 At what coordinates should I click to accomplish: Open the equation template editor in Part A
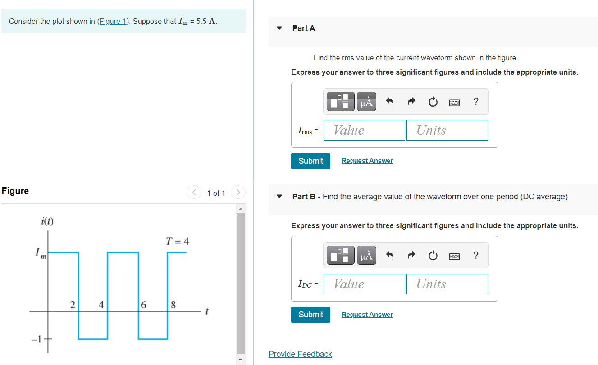point(340,101)
